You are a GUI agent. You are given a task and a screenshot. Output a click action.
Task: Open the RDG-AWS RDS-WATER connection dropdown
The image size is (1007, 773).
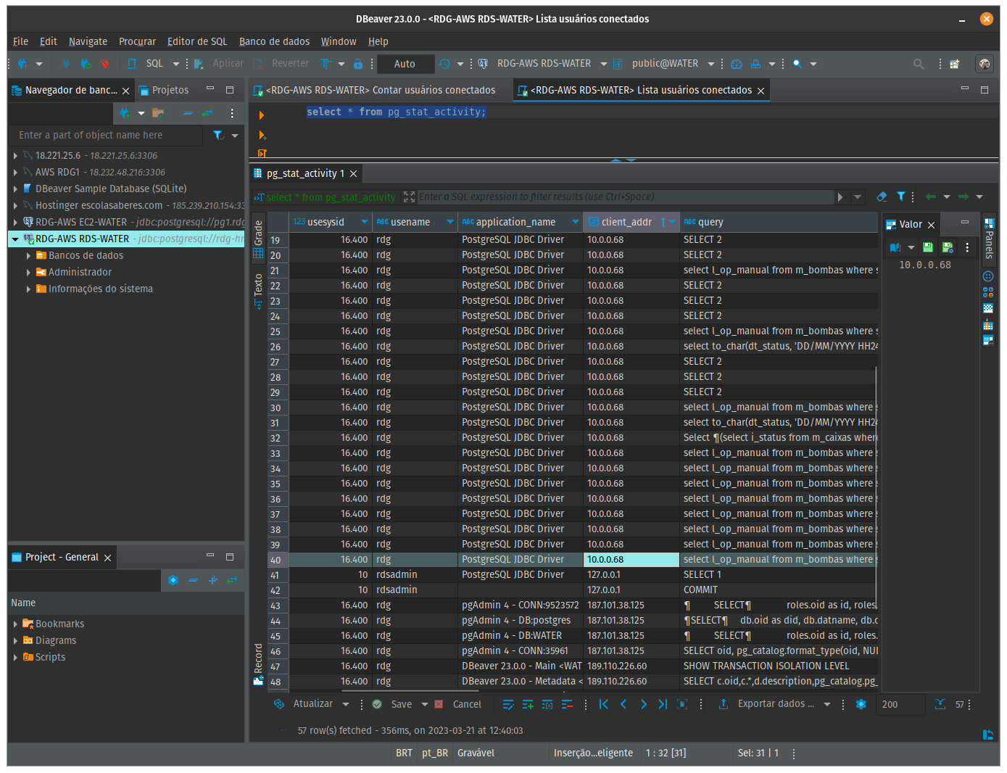pyautogui.click(x=604, y=63)
